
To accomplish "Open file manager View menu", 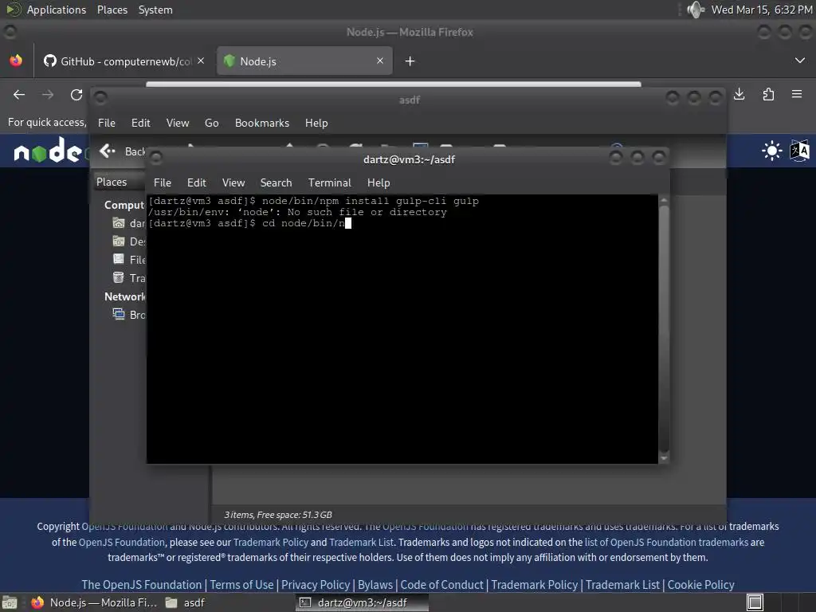I will pyautogui.click(x=178, y=123).
